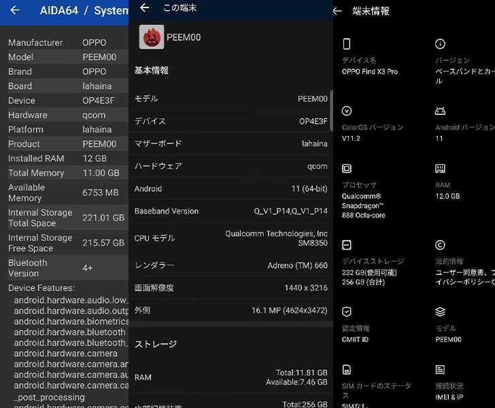Tap the Device Features: heading
Viewport: 495px width, 408px height.
click(41, 288)
